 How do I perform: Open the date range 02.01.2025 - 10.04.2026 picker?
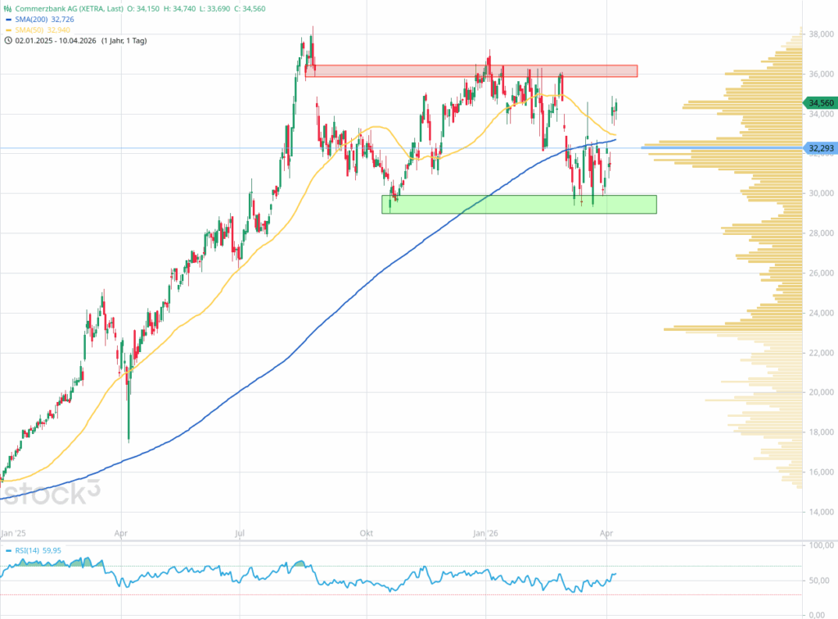tap(56, 39)
